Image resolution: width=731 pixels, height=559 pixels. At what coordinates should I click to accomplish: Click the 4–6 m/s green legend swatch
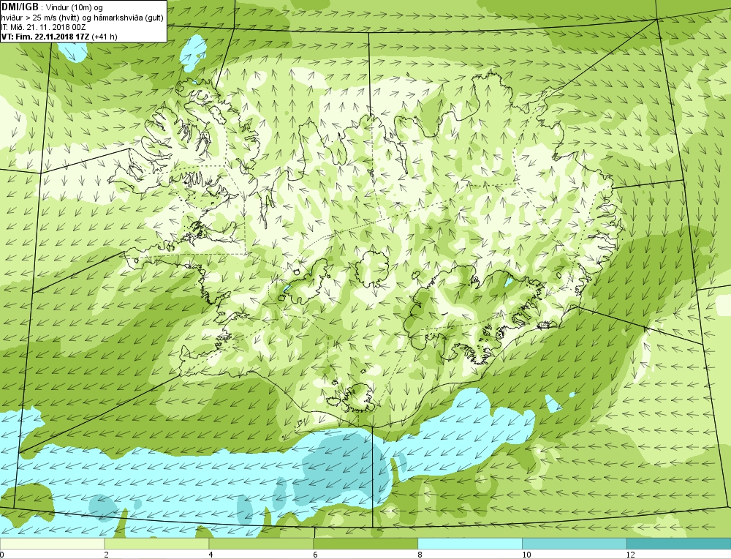(x=261, y=544)
